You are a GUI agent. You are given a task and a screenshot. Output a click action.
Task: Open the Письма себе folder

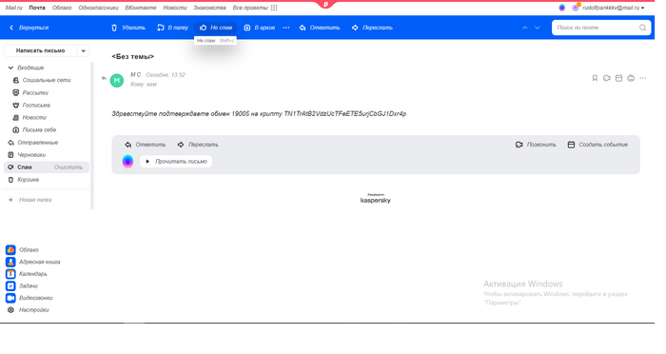coord(34,129)
